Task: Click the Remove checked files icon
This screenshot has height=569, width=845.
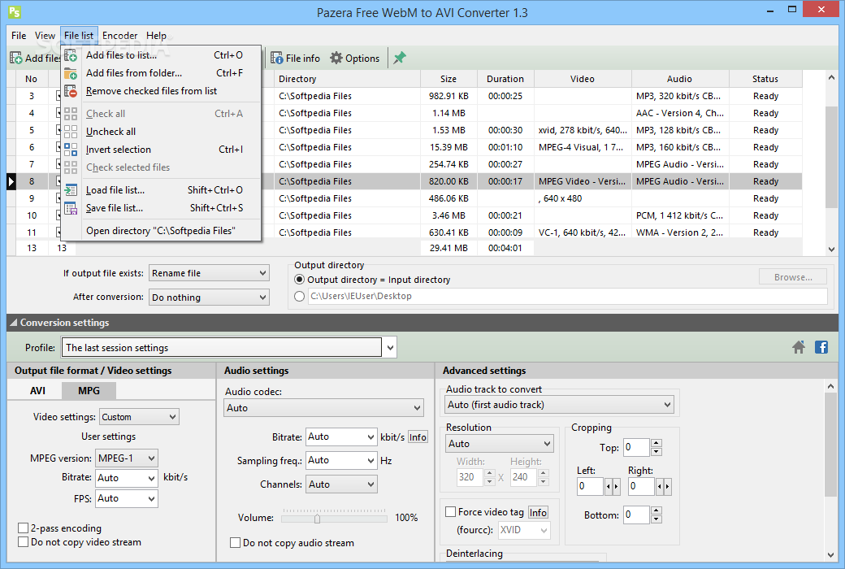Action: point(71,91)
